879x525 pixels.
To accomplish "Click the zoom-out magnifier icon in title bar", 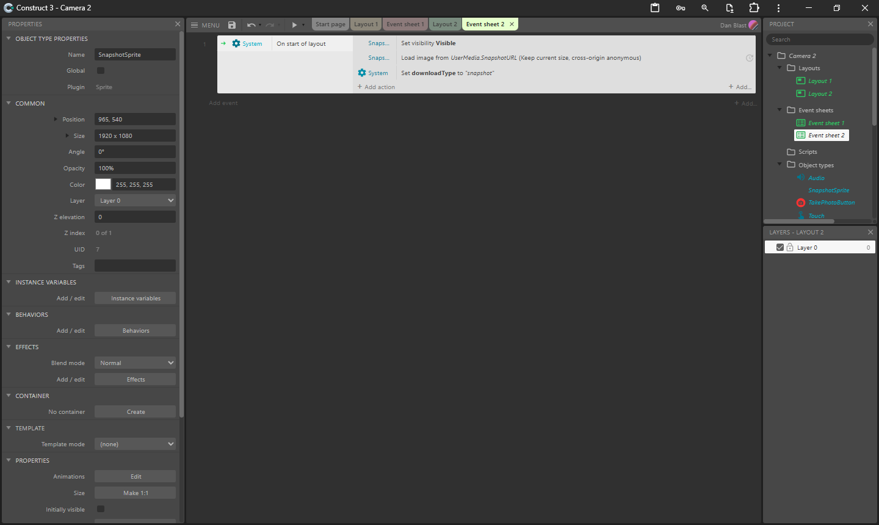I will coord(705,8).
